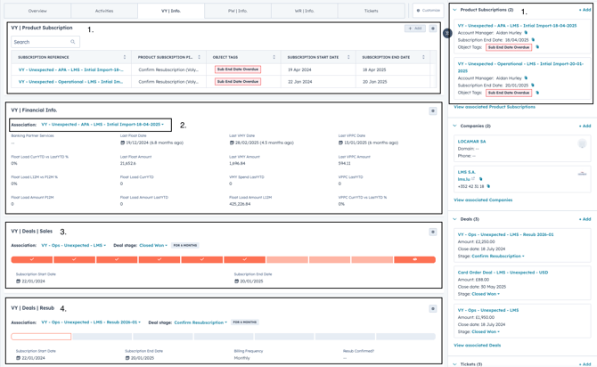The width and height of the screenshot is (597, 367).
Task: Open Operational LMS Intial Import-20-01-2025 card link
Action: [520, 67]
